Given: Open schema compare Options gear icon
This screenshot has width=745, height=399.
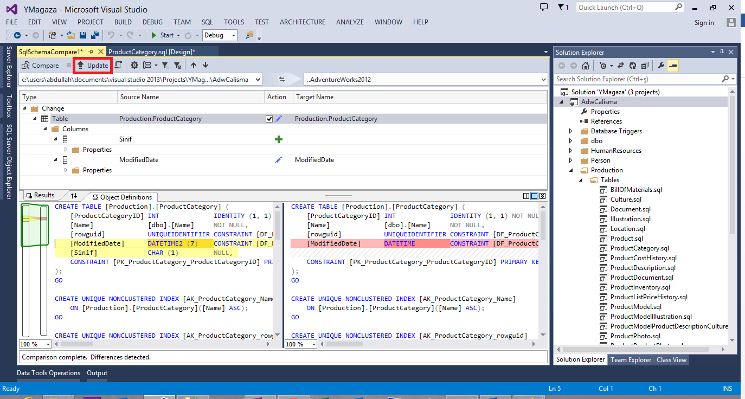Looking at the screenshot, I should [x=134, y=65].
